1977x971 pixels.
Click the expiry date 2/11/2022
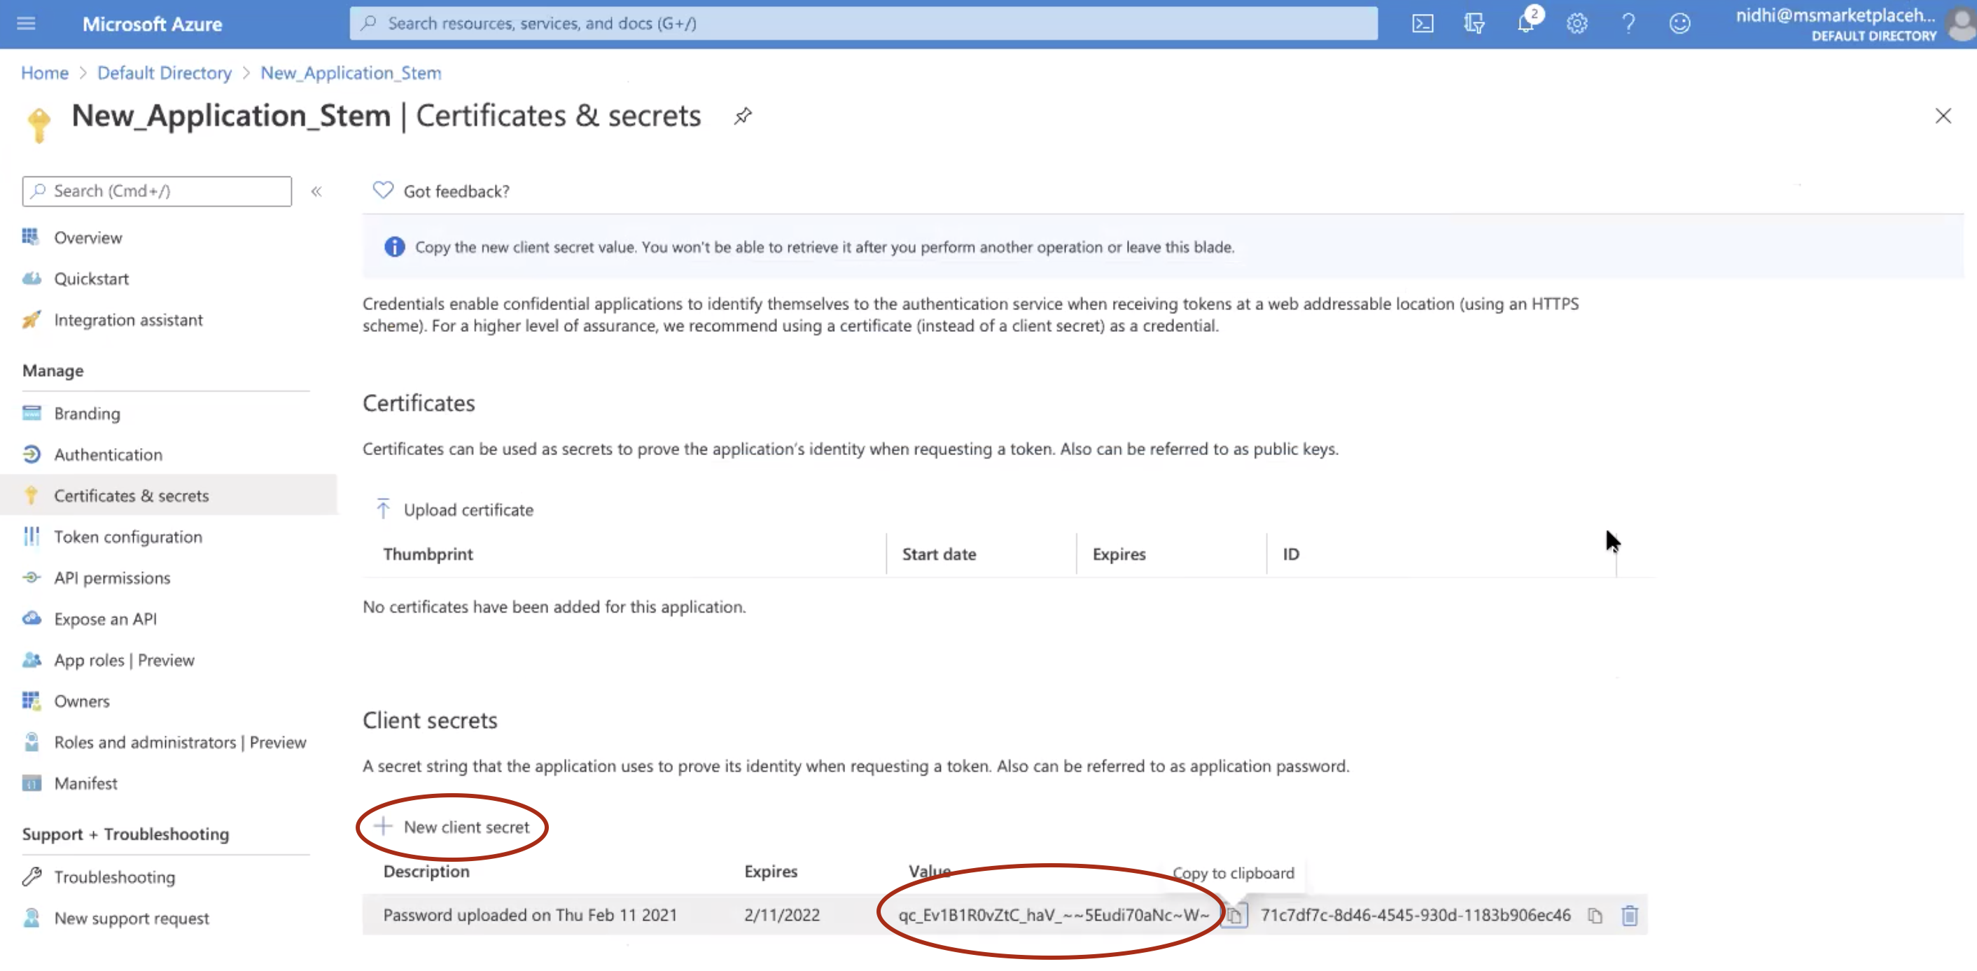(x=781, y=915)
